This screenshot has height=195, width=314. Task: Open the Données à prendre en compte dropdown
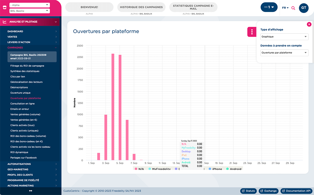pyautogui.click(x=284, y=53)
